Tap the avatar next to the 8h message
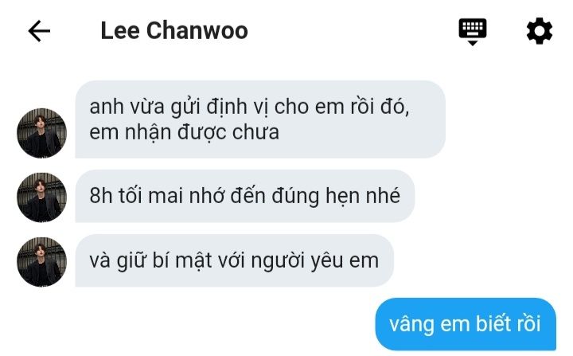573x356 pixels. 41,198
